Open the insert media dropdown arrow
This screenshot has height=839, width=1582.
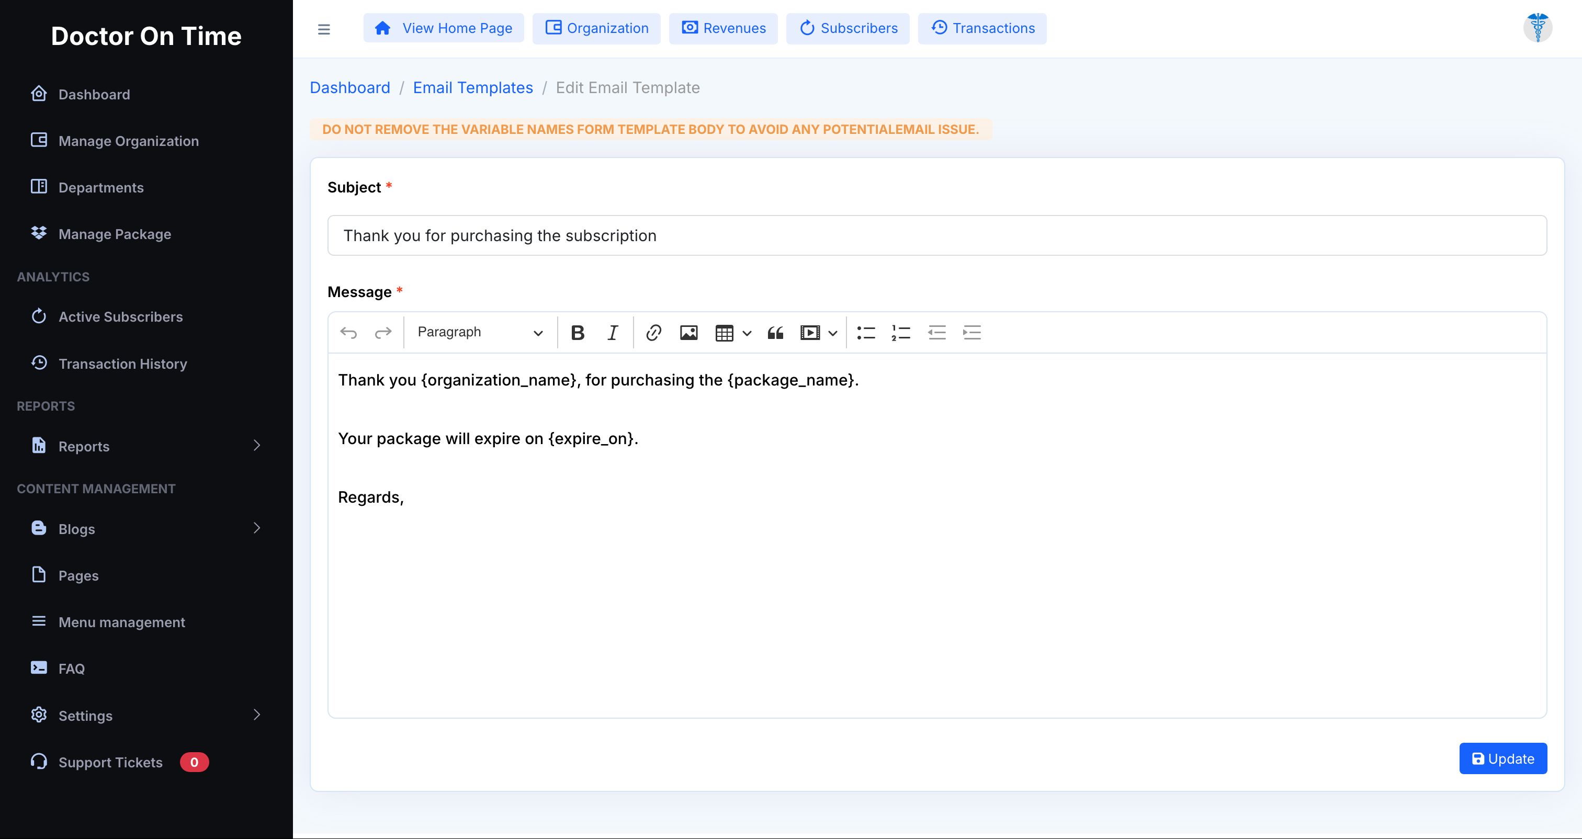(x=833, y=334)
